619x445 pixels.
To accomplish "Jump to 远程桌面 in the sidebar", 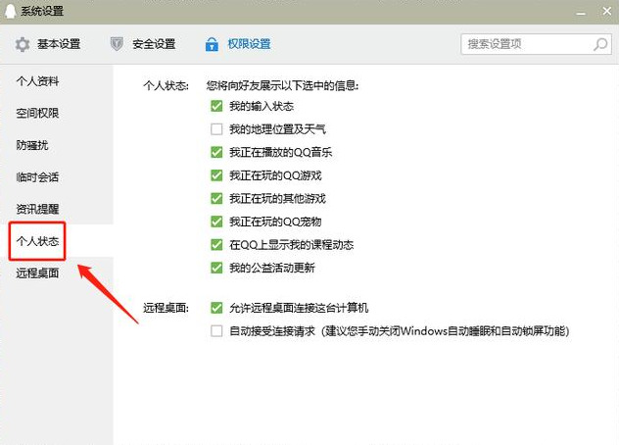I will click(37, 273).
